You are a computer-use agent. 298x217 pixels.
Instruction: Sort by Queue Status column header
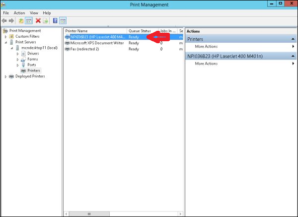(143, 31)
